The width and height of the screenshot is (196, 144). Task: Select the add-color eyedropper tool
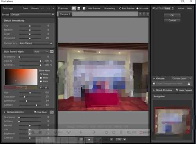(x=46, y=87)
